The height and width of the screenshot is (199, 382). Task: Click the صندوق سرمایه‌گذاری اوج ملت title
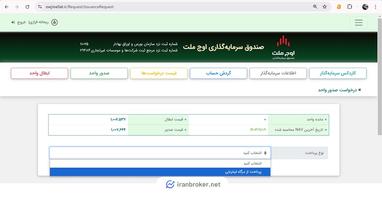coord(223,47)
